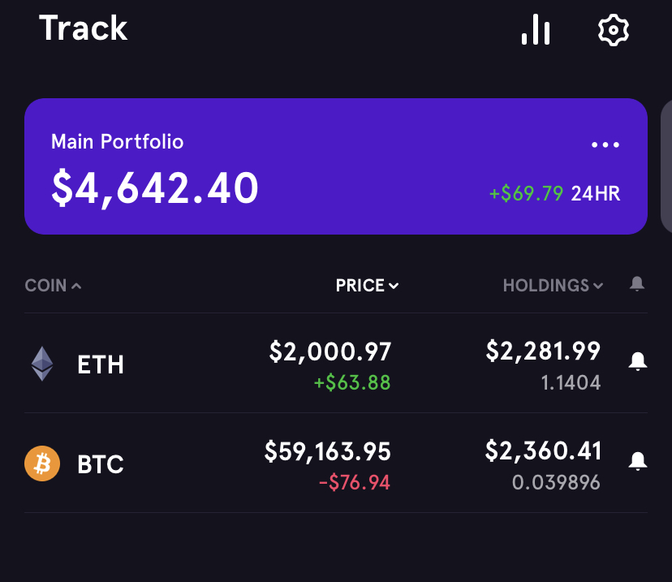Open the portfolio charts bar icon
This screenshot has height=582, width=672.
point(536,30)
